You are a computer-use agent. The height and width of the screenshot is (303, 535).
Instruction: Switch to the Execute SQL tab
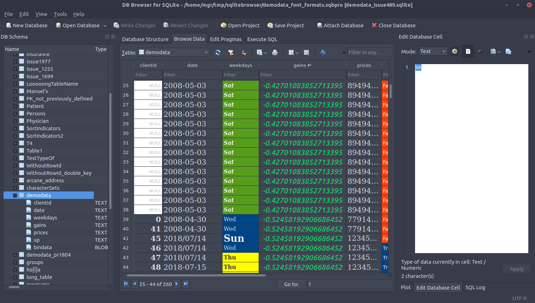[x=262, y=39]
